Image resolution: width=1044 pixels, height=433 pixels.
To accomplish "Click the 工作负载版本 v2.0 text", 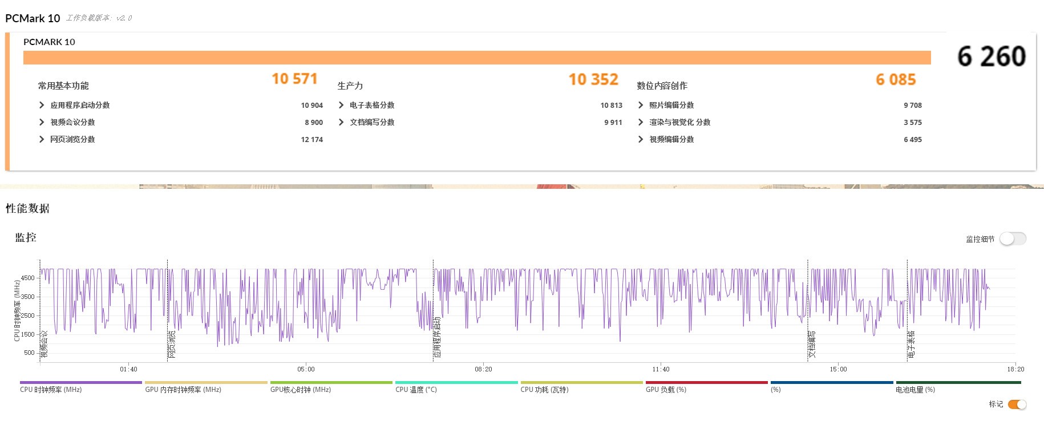I will point(99,18).
